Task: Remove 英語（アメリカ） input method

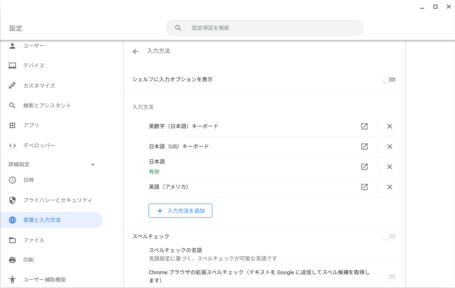Action: point(390,187)
